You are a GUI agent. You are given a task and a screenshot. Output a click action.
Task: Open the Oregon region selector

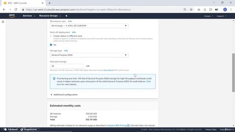click(x=208, y=16)
